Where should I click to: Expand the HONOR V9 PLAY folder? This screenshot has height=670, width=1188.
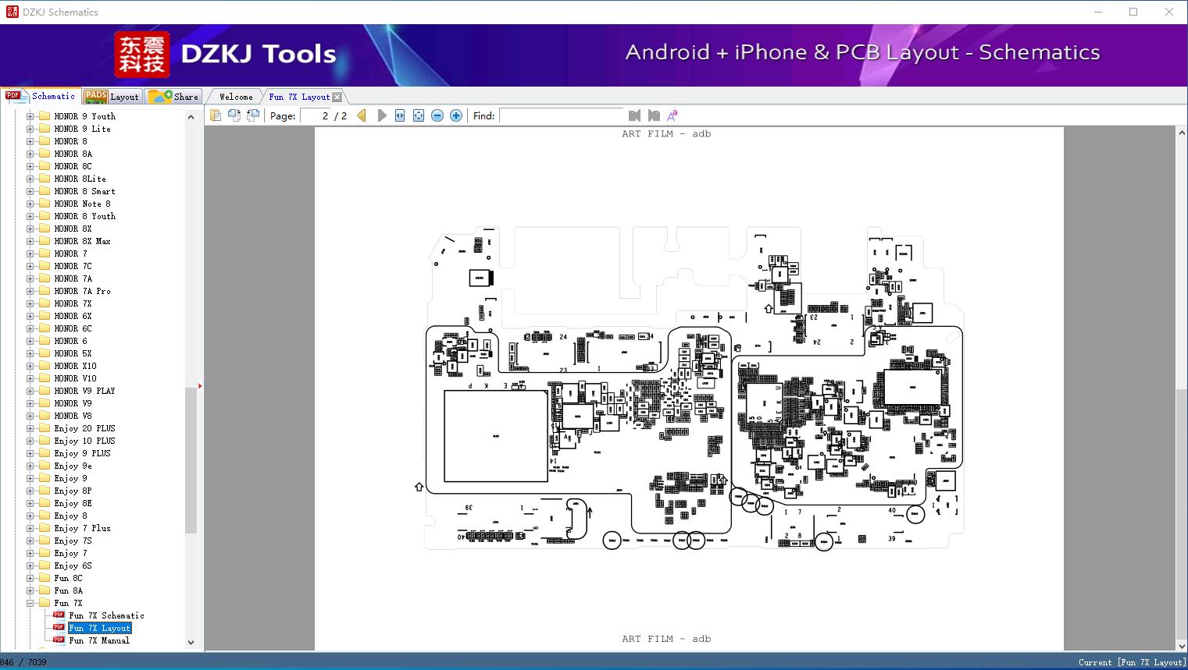[30, 391]
